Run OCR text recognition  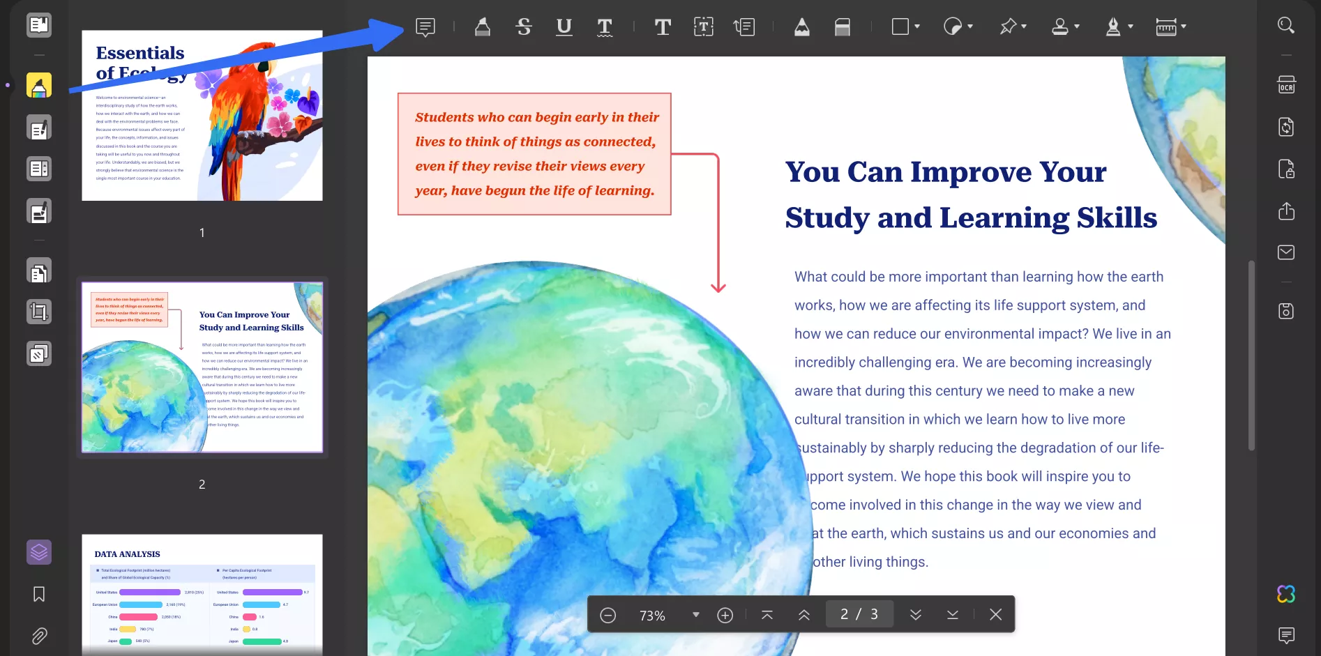coord(1286,84)
